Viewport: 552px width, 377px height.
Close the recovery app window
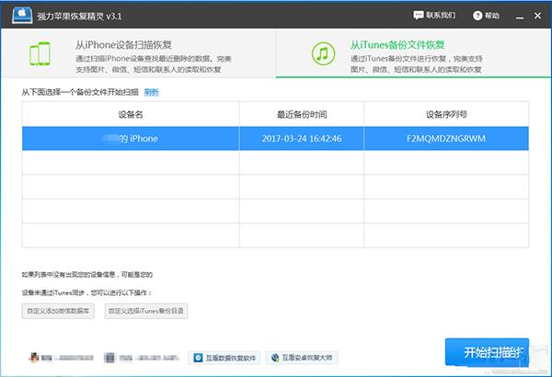(537, 16)
